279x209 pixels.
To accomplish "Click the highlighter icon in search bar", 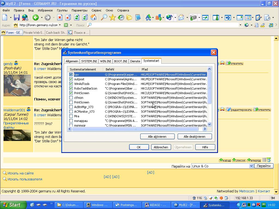I will 263,25.
